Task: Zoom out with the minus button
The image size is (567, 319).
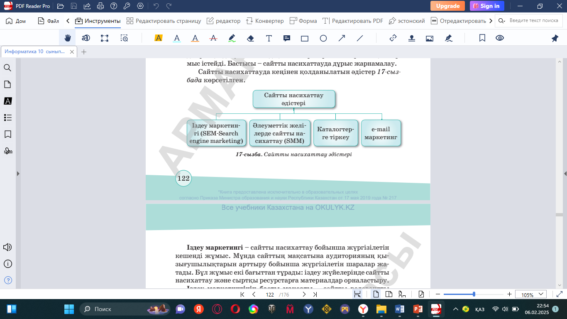Action: (x=437, y=294)
